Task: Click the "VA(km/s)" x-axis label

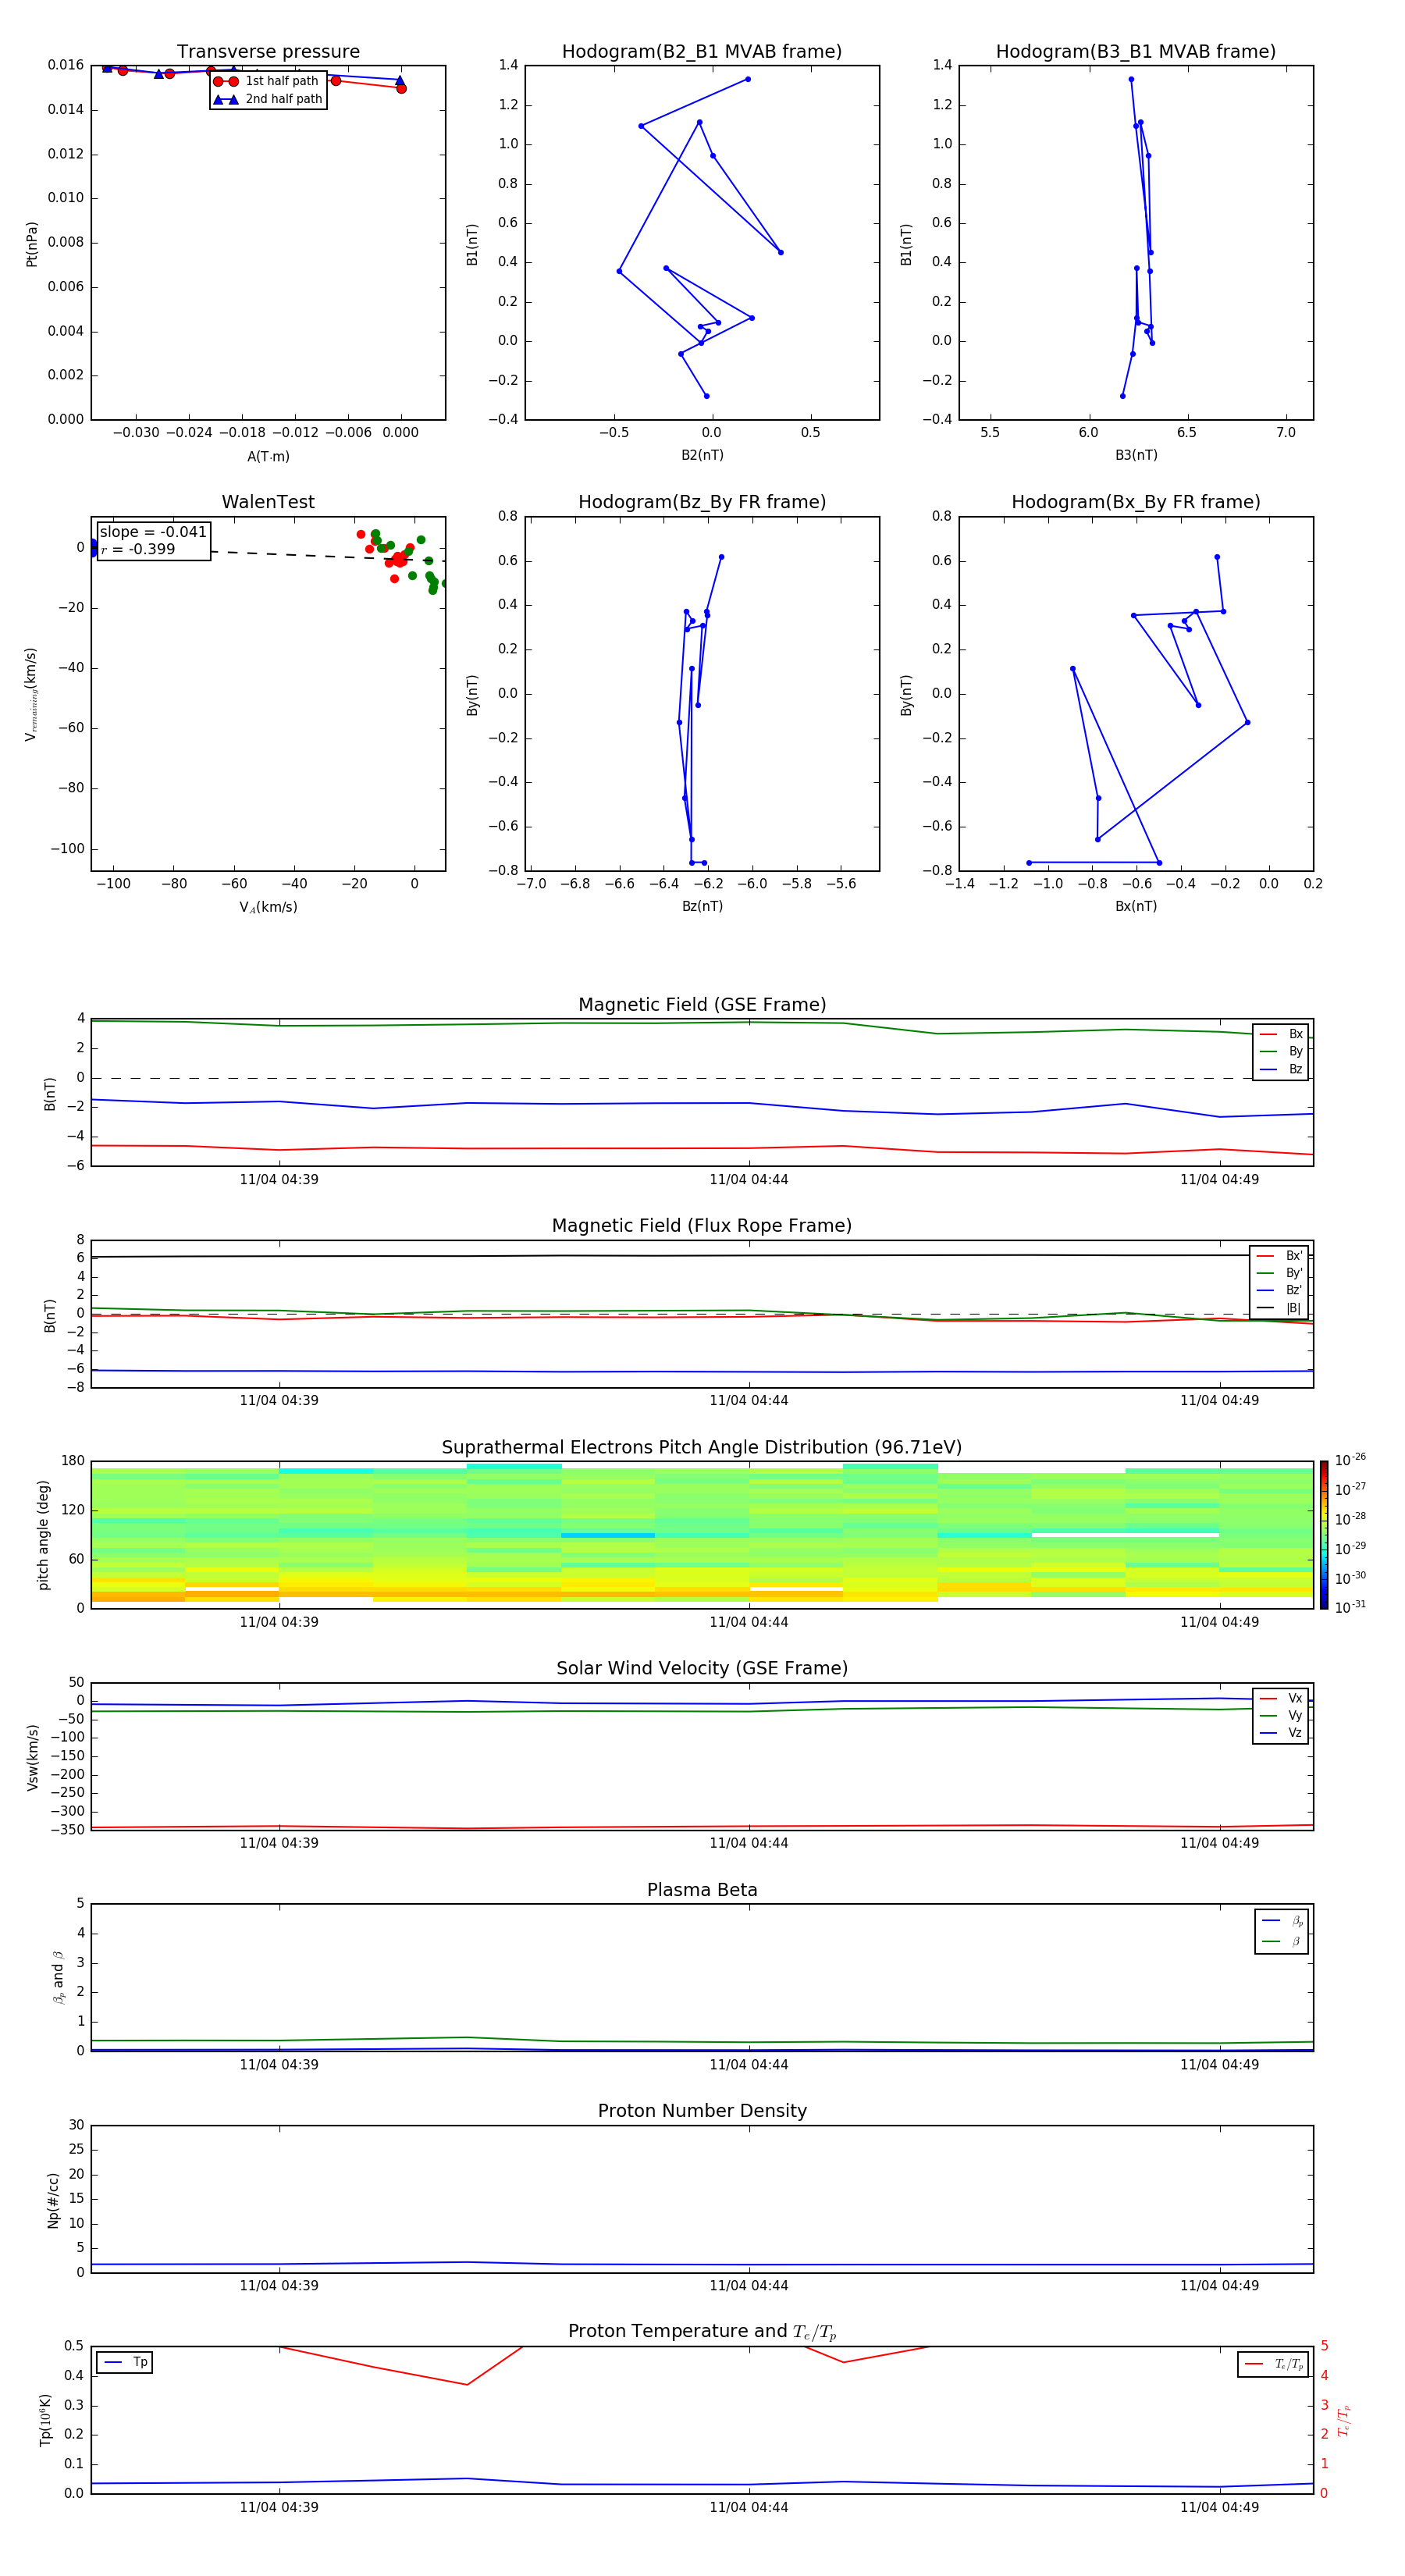Action: (x=268, y=907)
